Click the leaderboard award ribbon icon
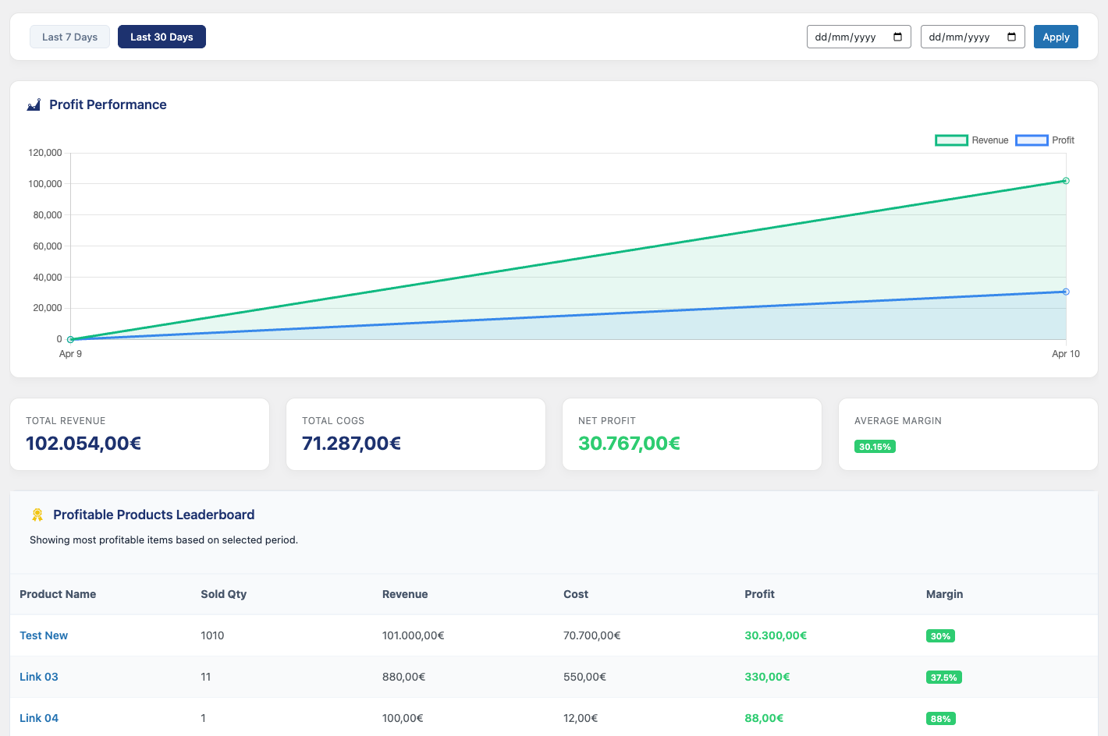 [37, 515]
